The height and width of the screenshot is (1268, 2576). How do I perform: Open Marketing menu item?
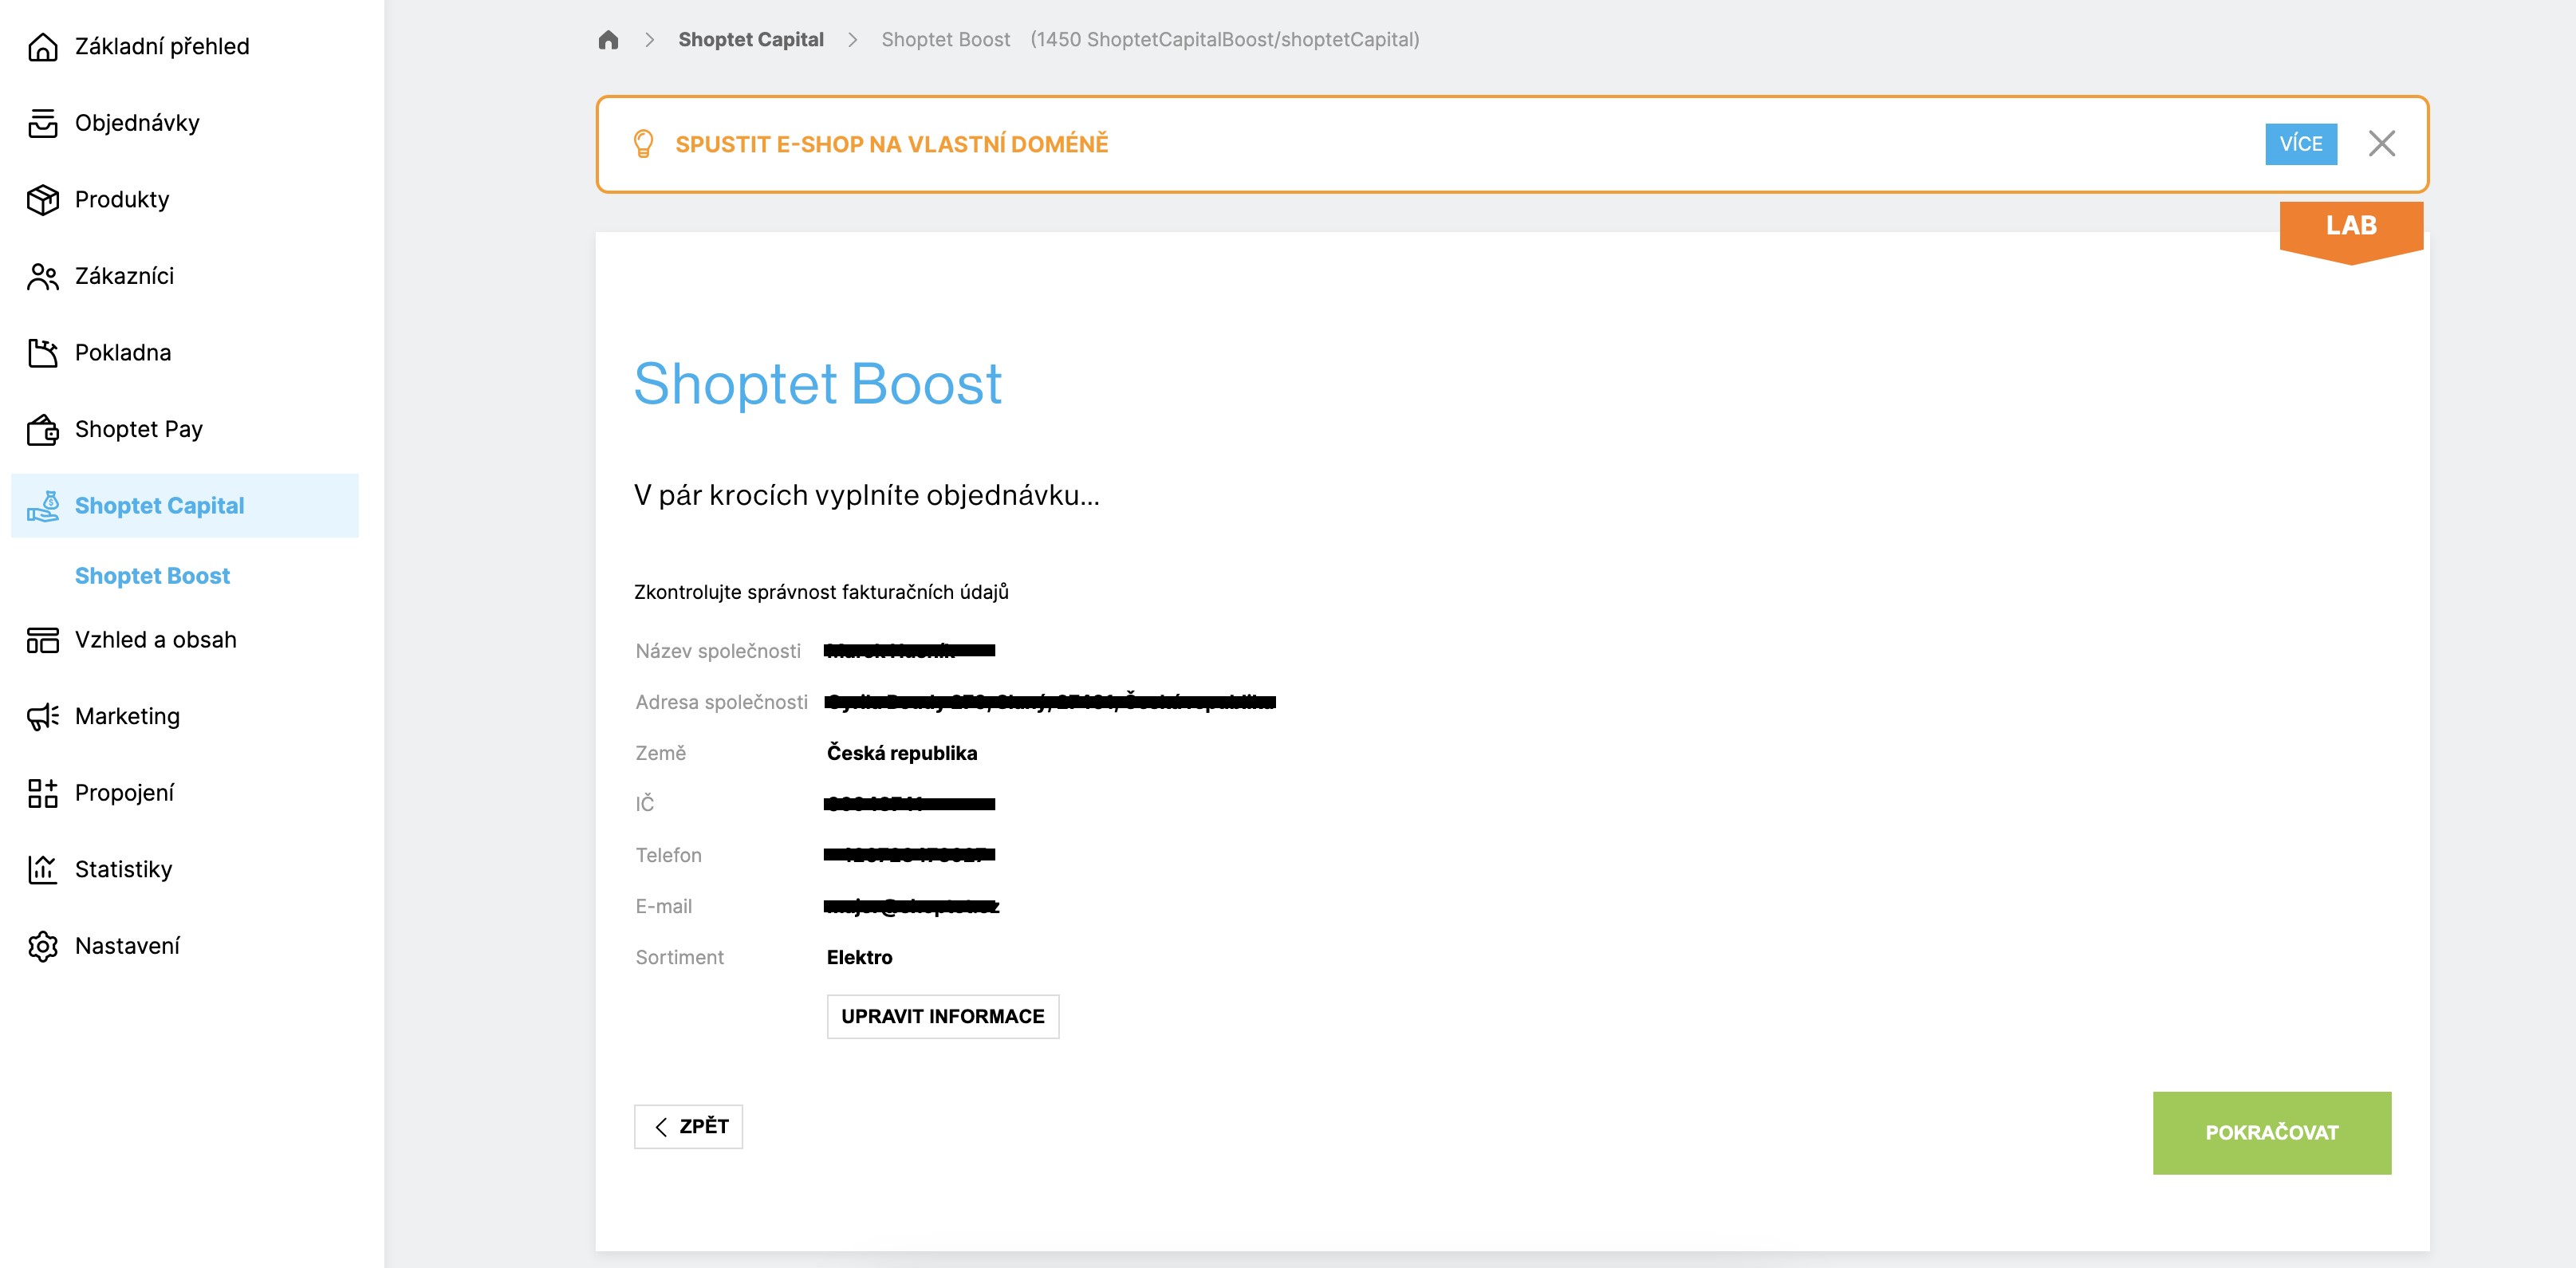click(185, 716)
